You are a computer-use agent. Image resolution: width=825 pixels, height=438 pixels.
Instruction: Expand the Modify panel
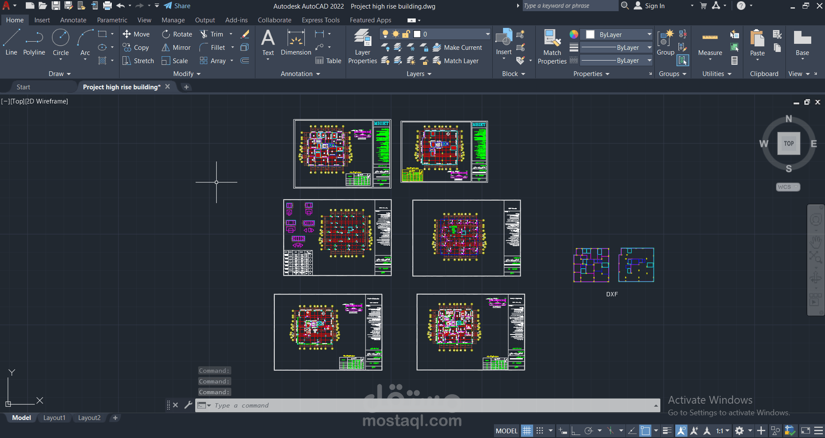point(187,74)
